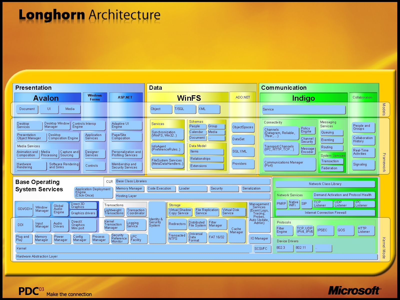The height and width of the screenshot is (300, 400).
Task: Select the Identity & Security System block
Action: pyautogui.click(x=157, y=222)
